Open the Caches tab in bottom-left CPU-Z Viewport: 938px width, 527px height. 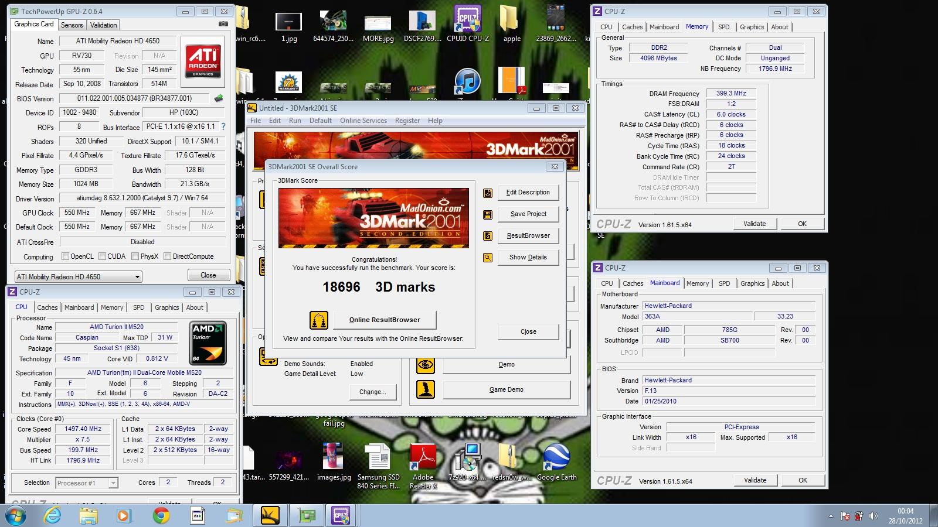(x=47, y=307)
